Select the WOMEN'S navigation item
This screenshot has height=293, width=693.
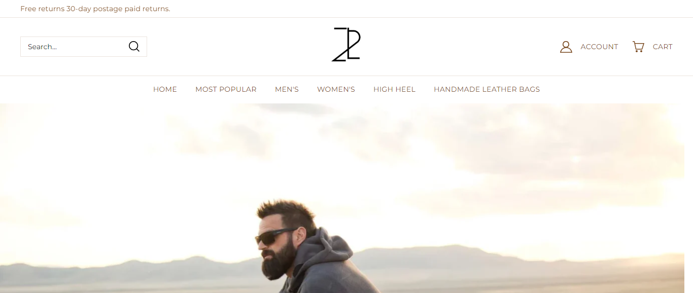pyautogui.click(x=336, y=89)
